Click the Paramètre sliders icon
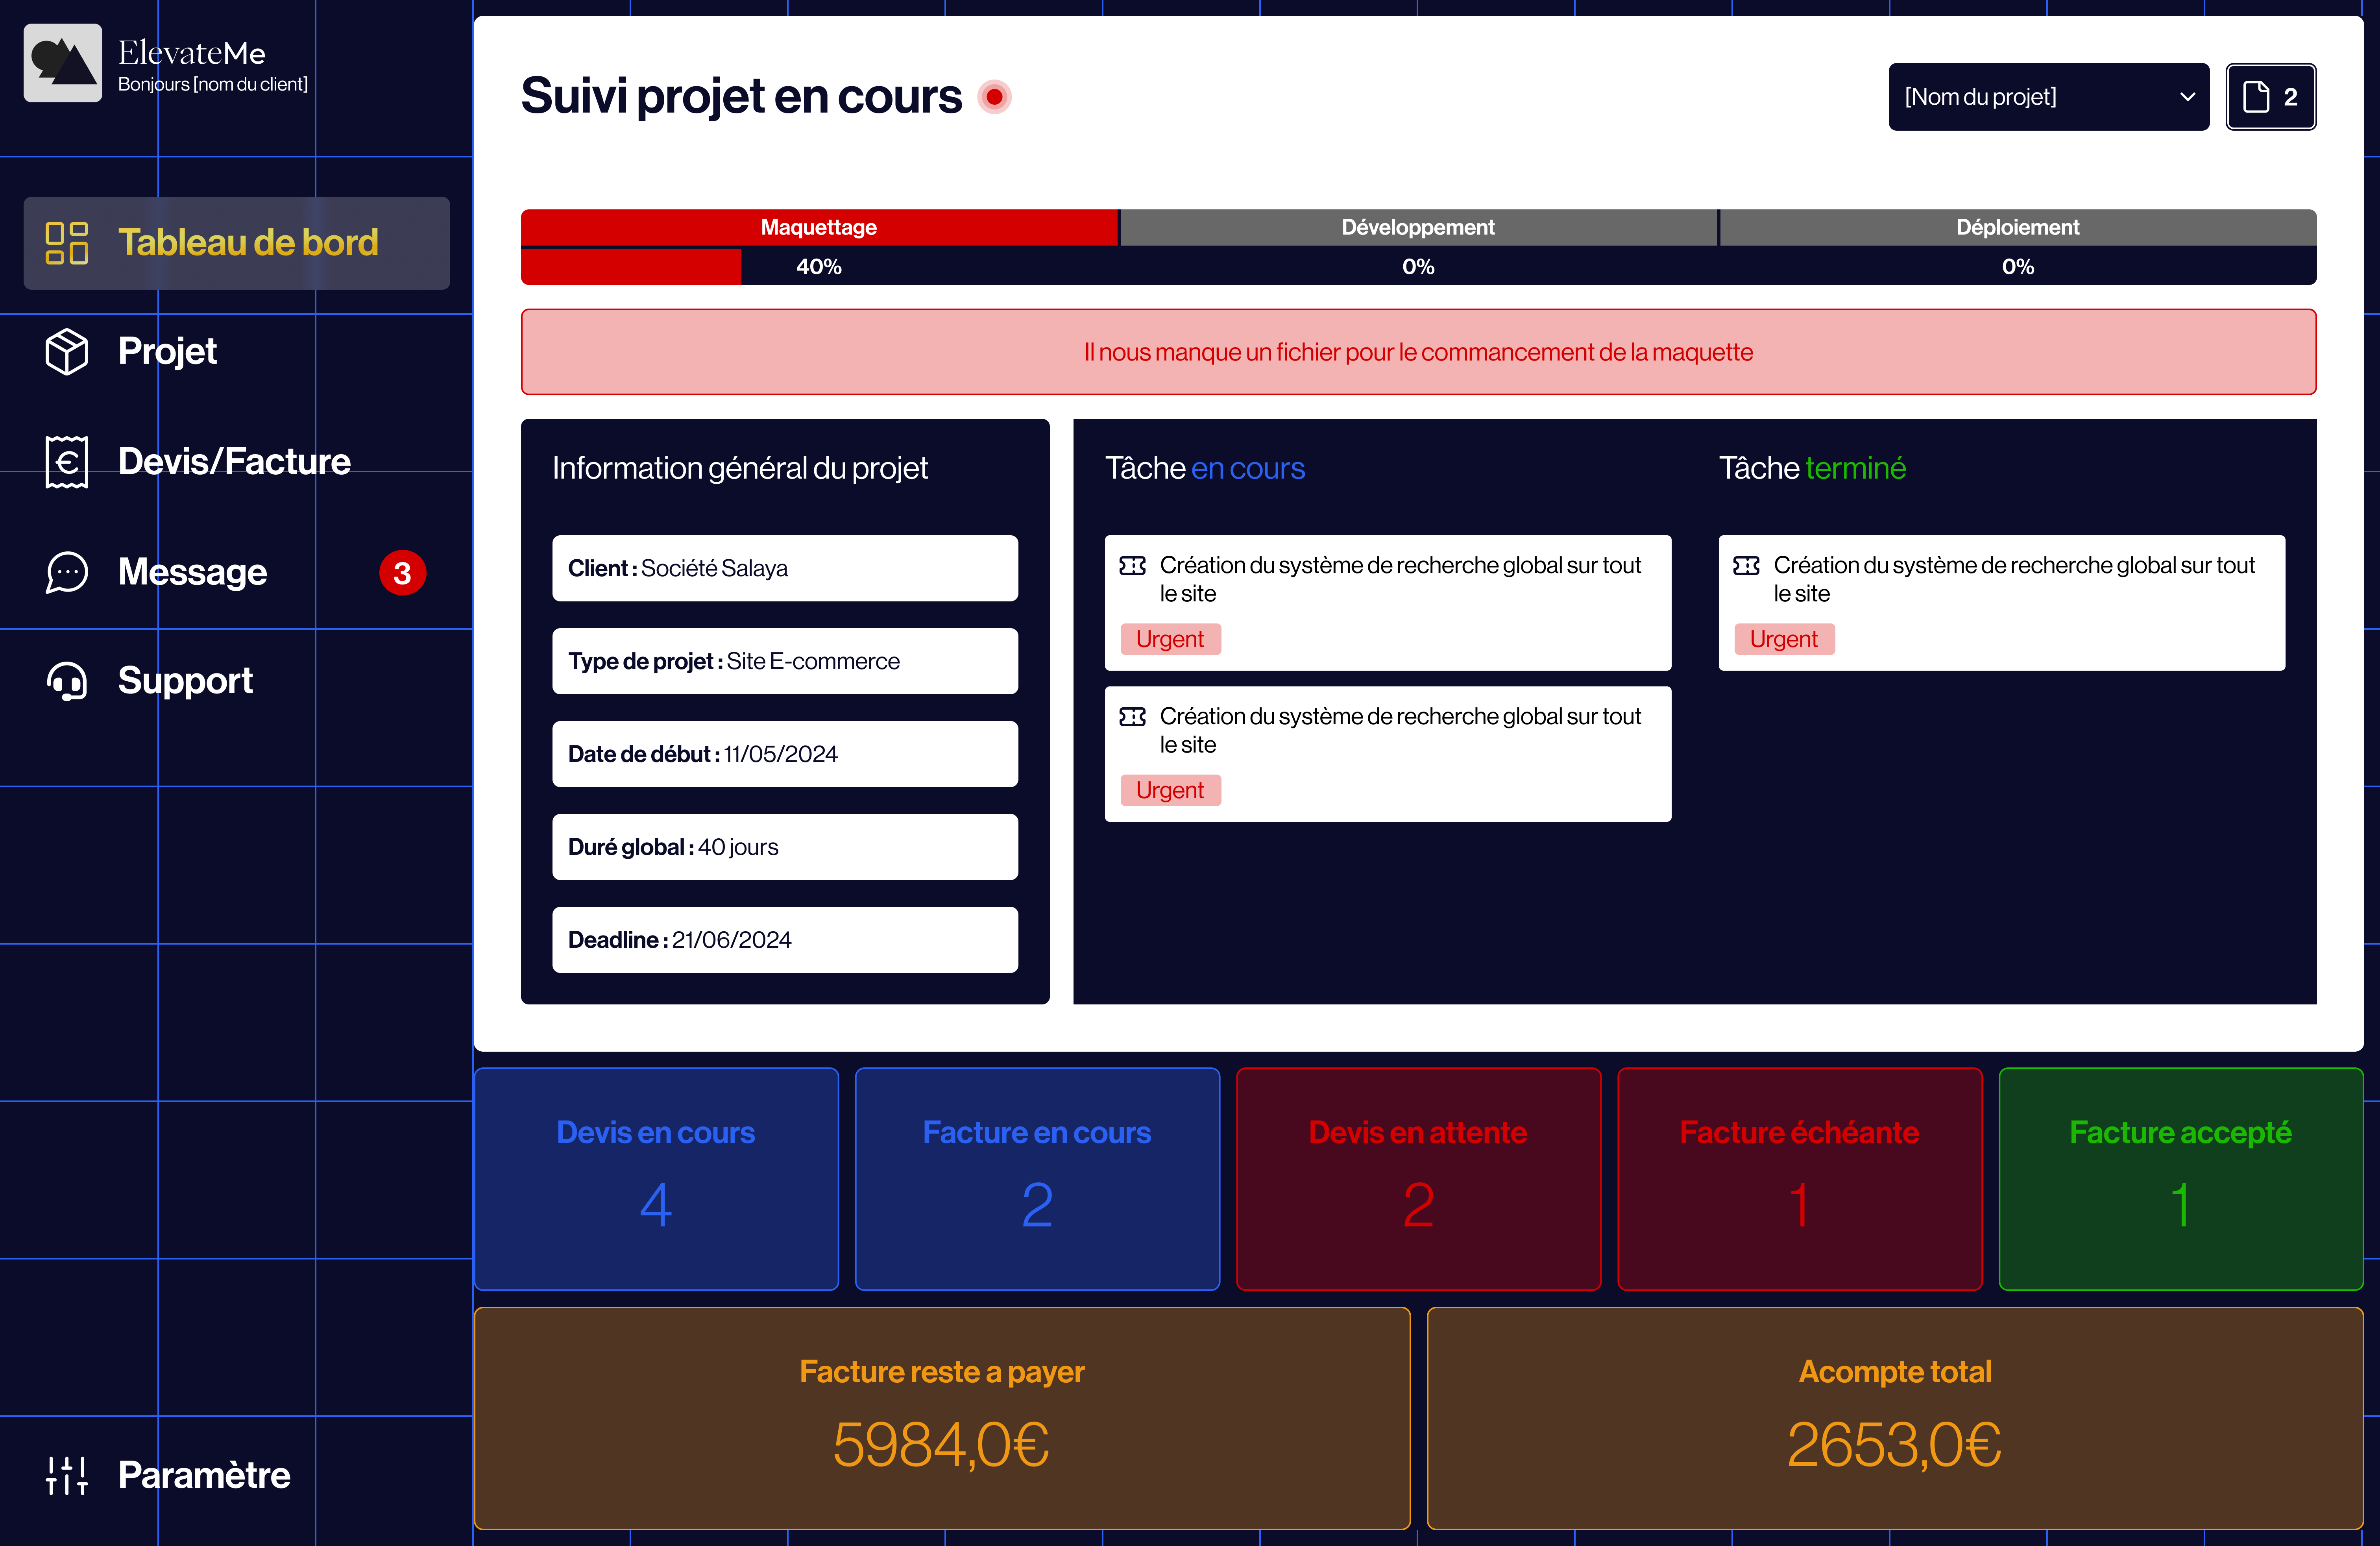 pos(67,1475)
